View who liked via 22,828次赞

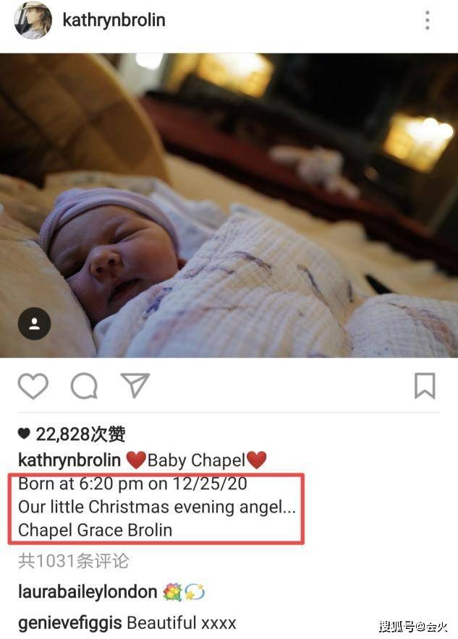(x=80, y=434)
